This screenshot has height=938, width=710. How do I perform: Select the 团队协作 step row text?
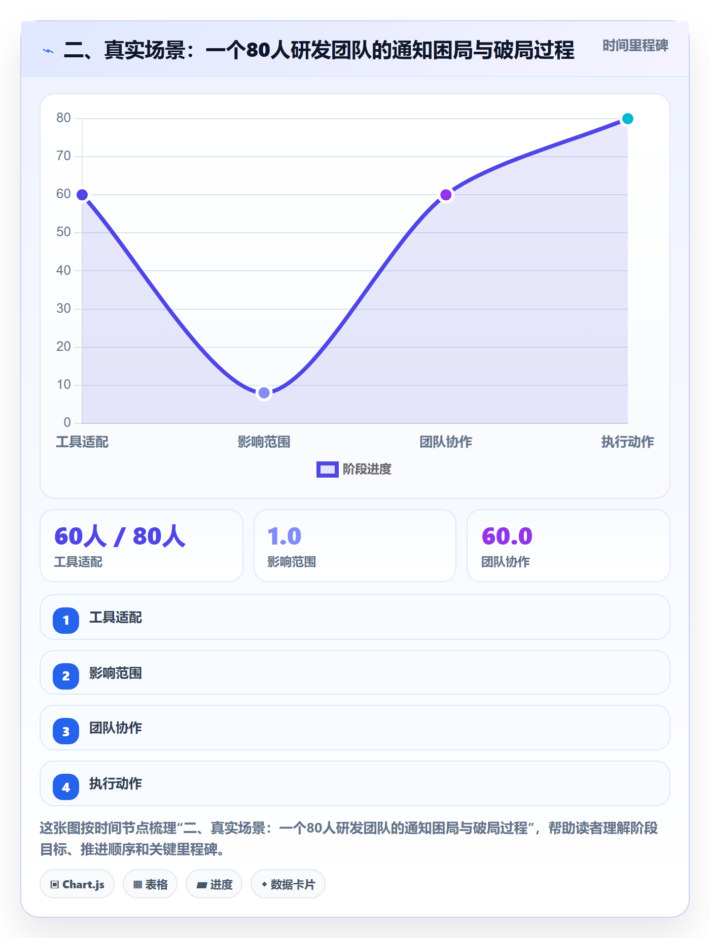(116, 728)
